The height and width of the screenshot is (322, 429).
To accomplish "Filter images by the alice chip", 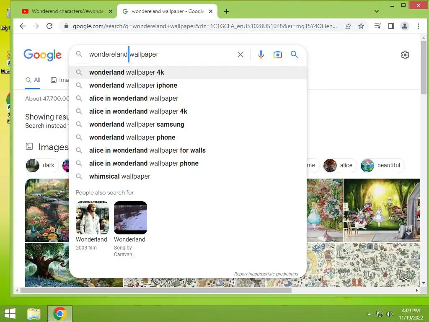I will pyautogui.click(x=340, y=165).
